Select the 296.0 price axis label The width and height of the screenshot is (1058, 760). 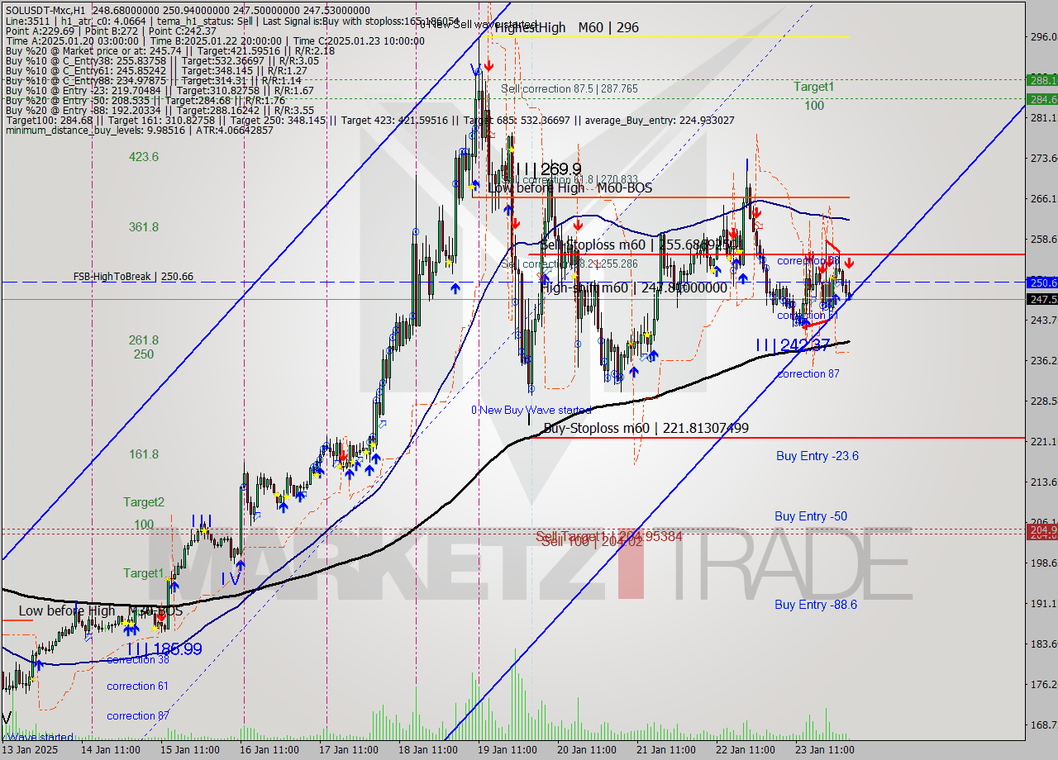1043,36
